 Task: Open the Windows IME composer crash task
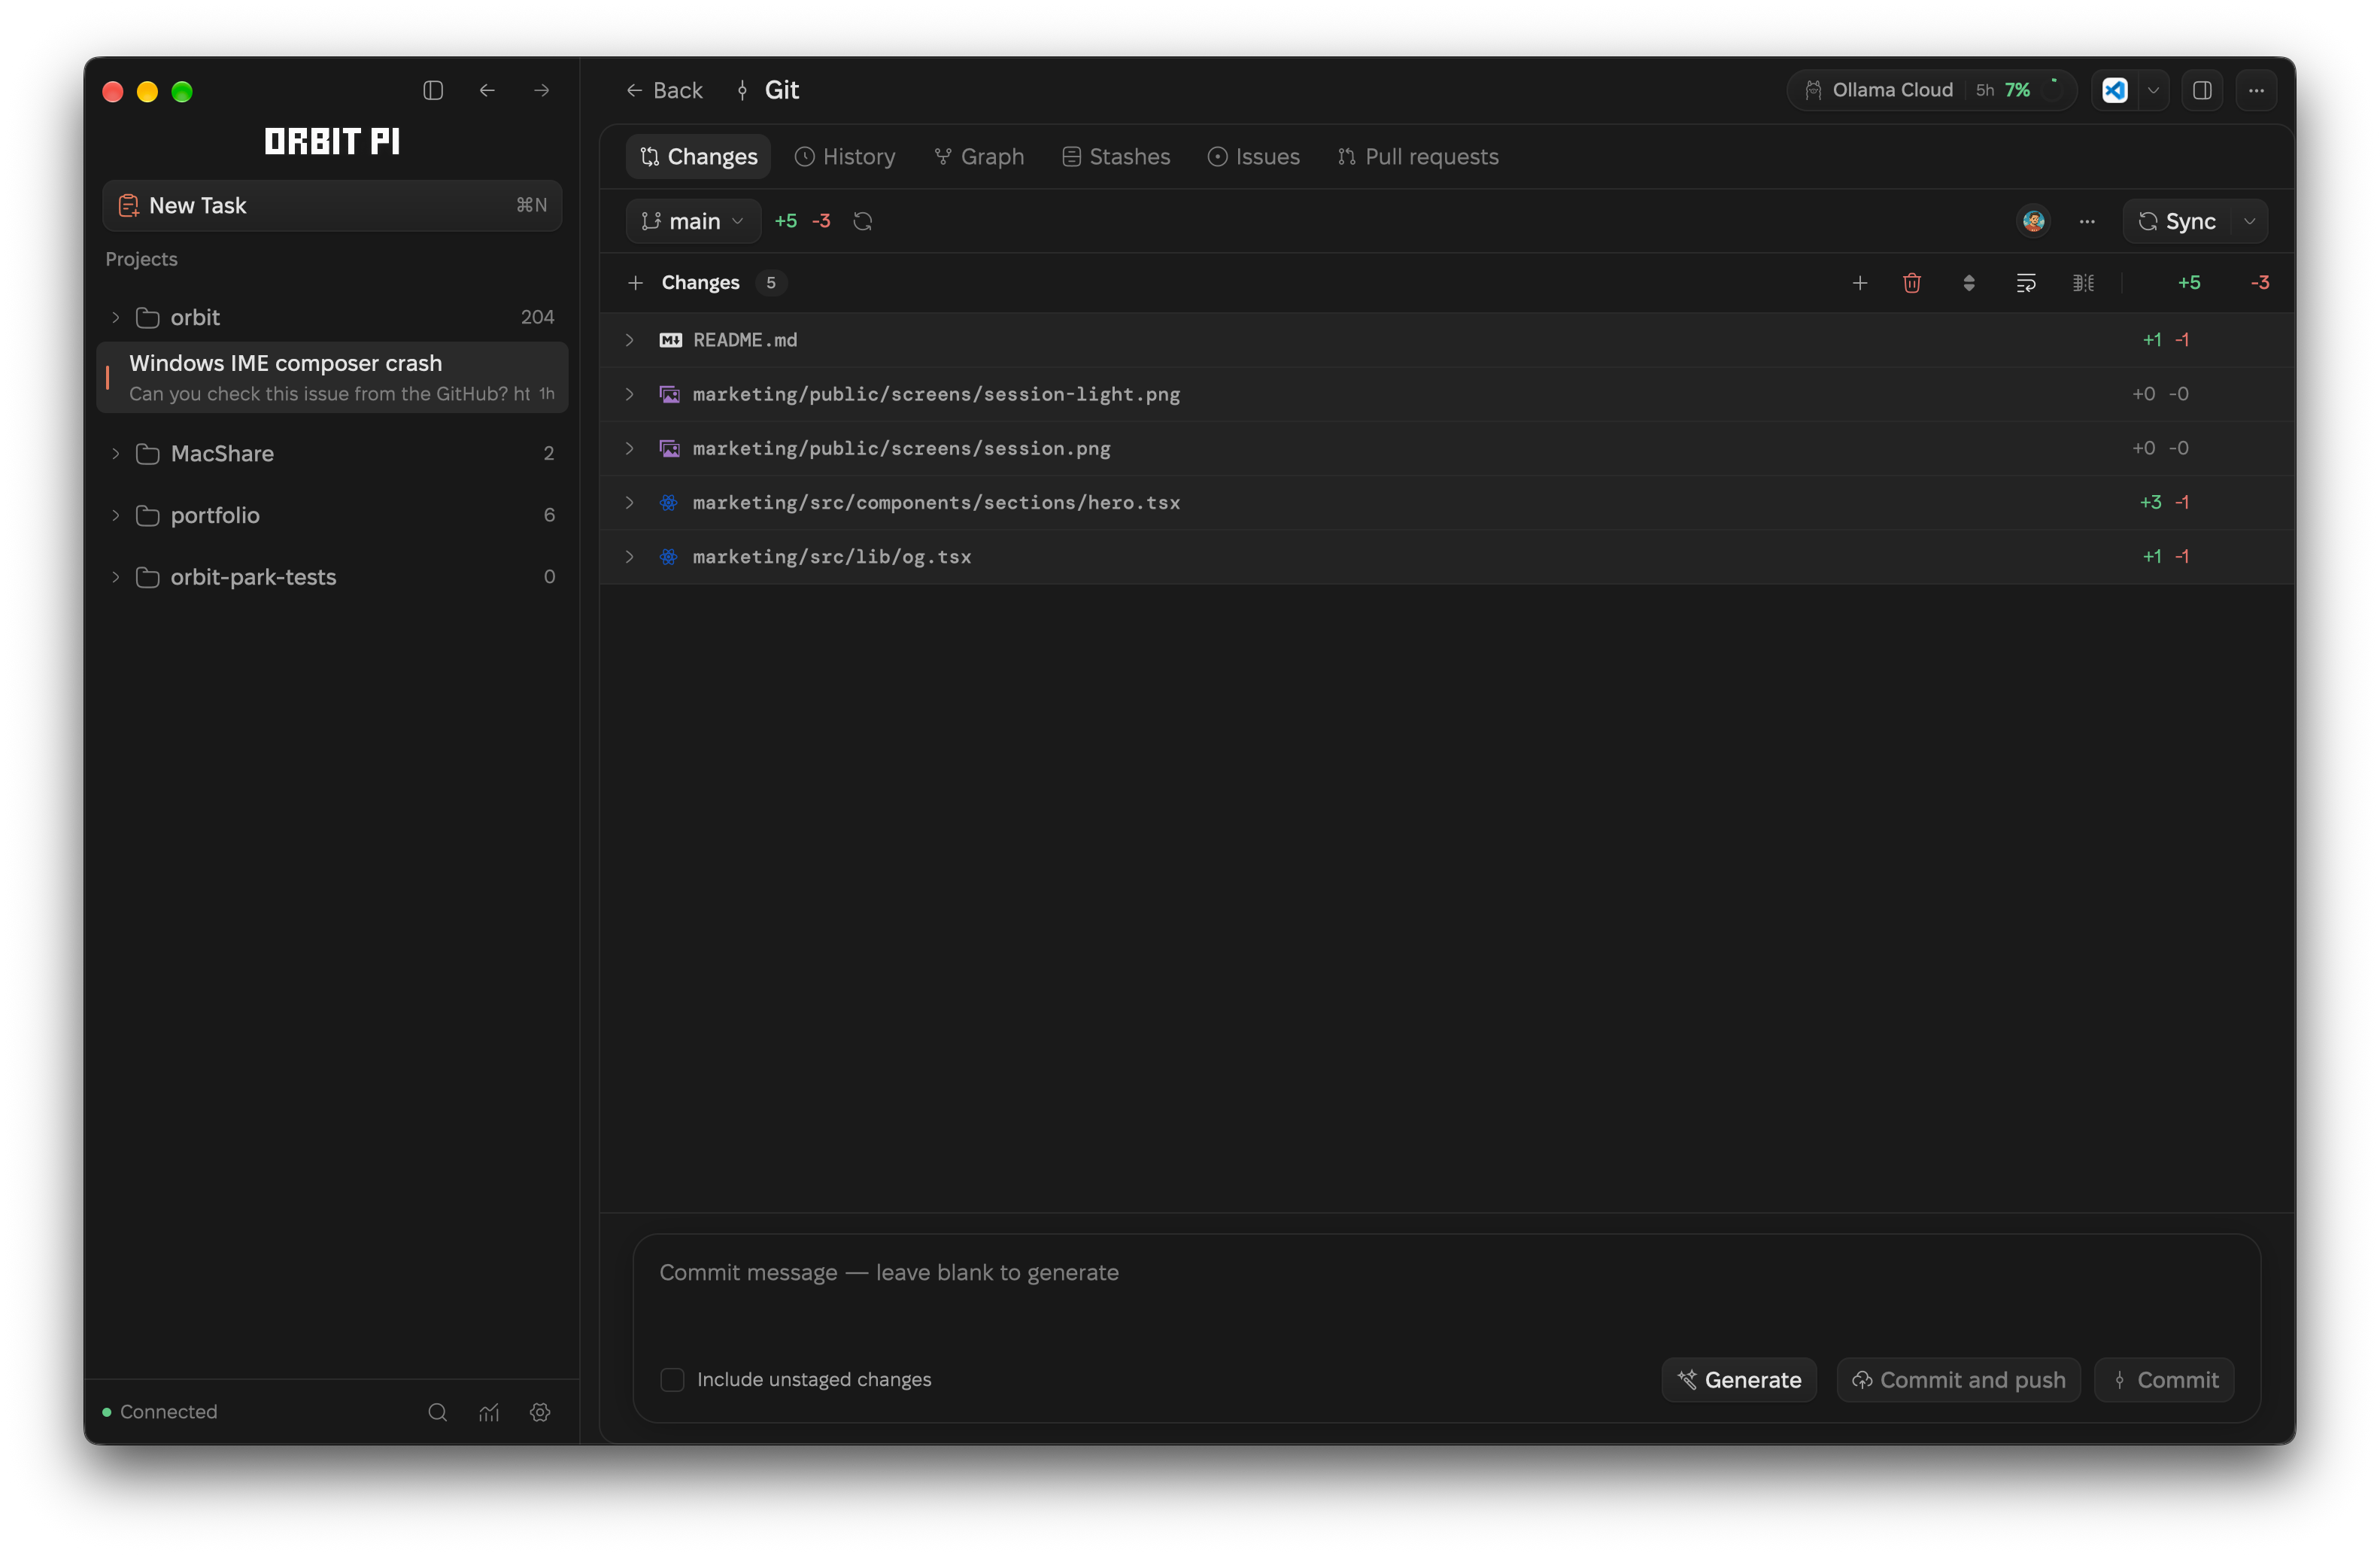(x=332, y=378)
